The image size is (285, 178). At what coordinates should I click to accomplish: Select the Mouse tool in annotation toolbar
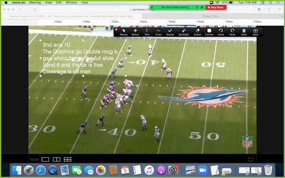click(124, 32)
